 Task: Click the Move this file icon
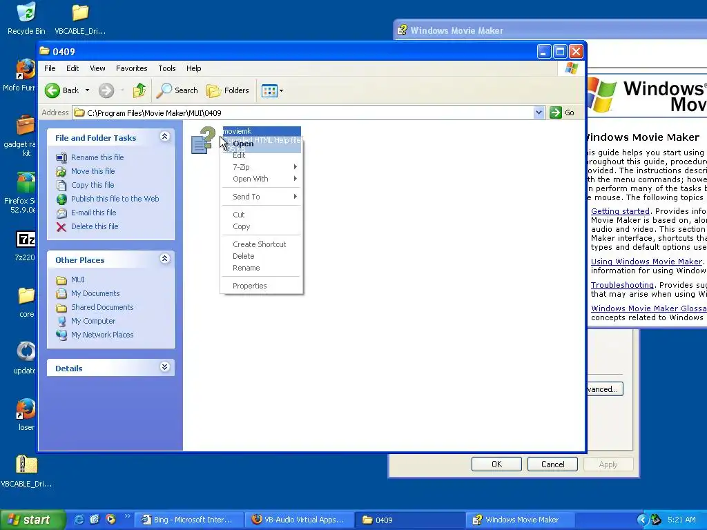click(x=61, y=171)
